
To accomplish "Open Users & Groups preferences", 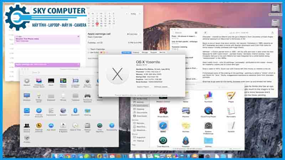I will (x=27, y=127).
